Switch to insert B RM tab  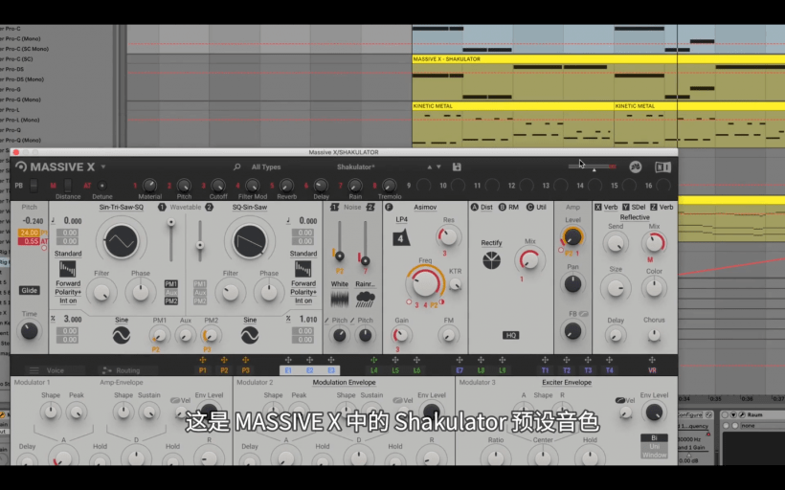(508, 208)
